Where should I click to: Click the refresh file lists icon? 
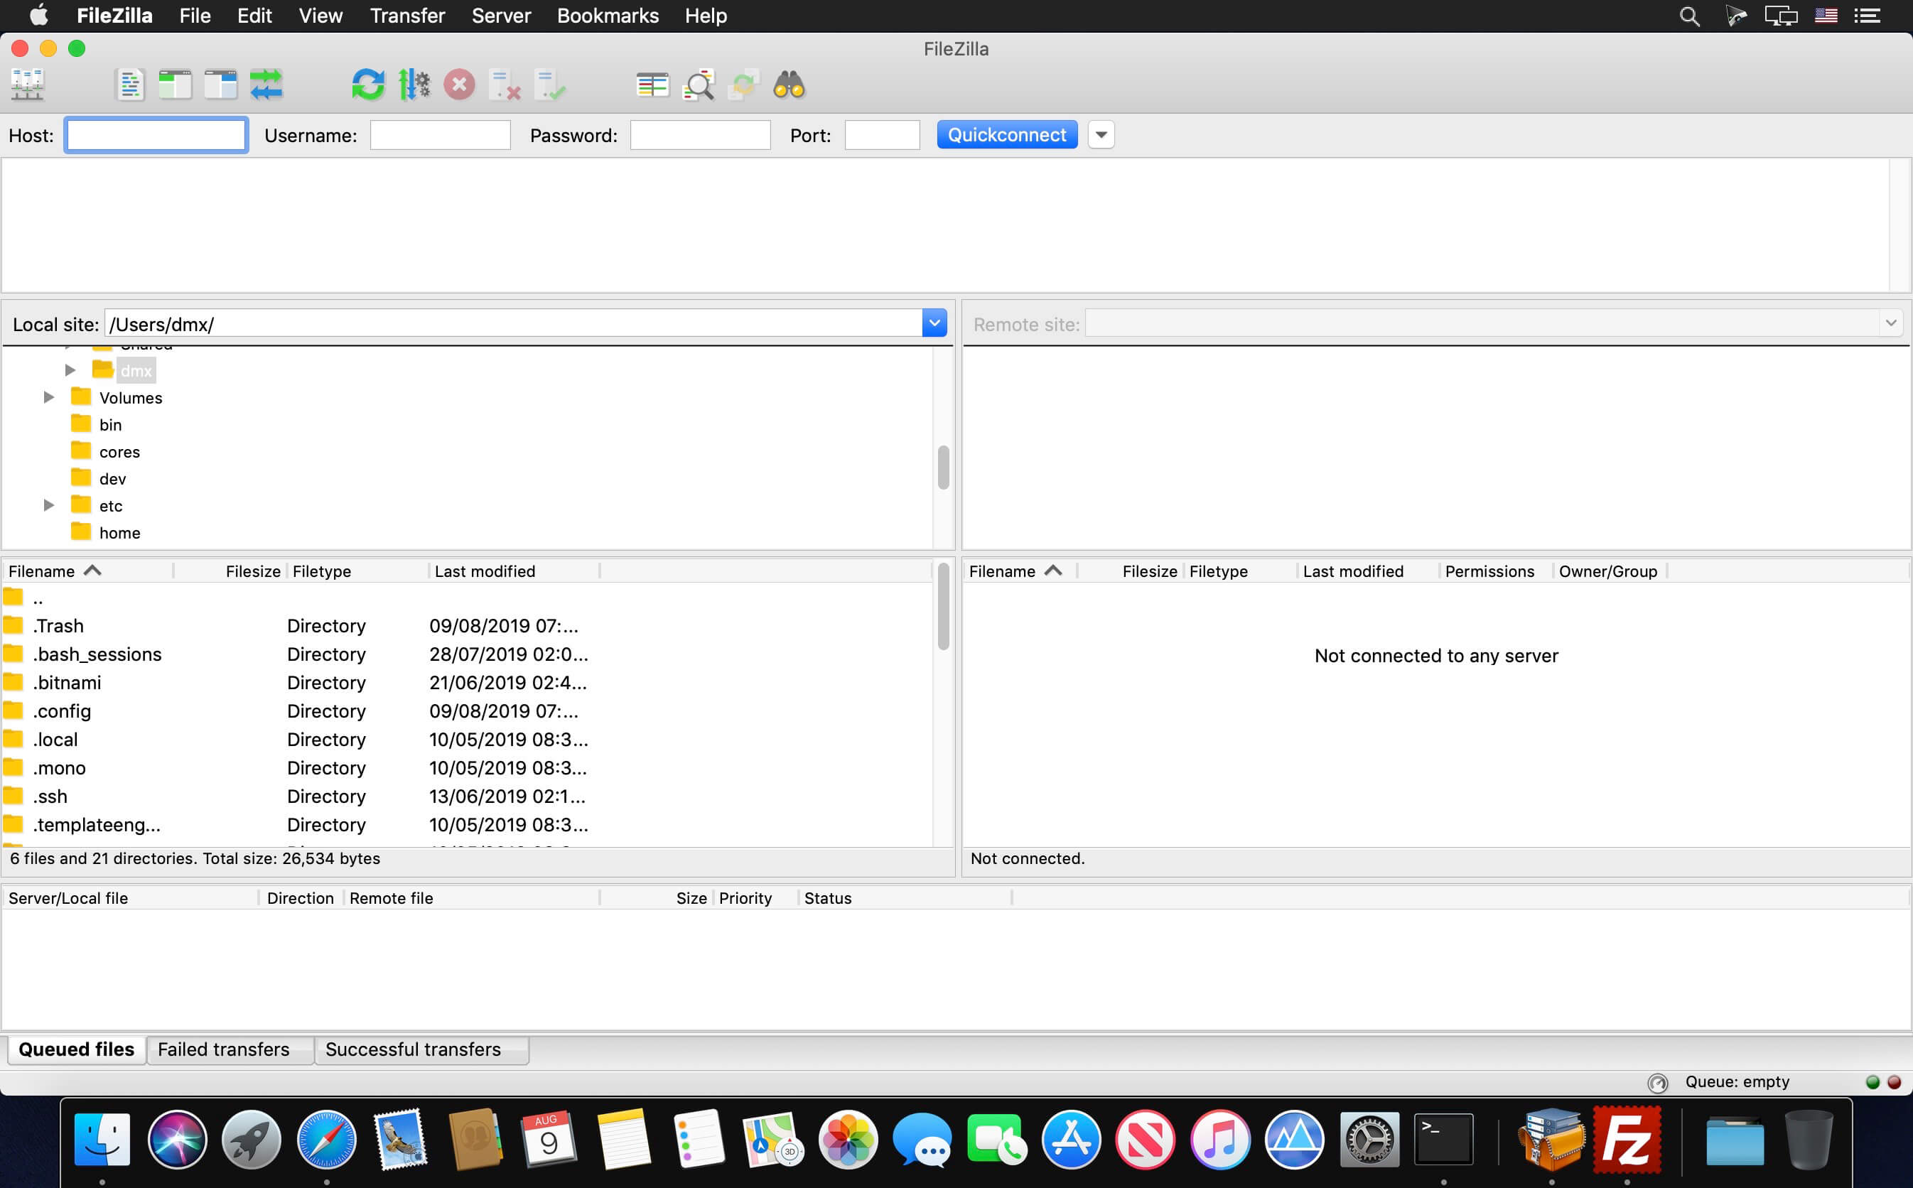click(367, 84)
